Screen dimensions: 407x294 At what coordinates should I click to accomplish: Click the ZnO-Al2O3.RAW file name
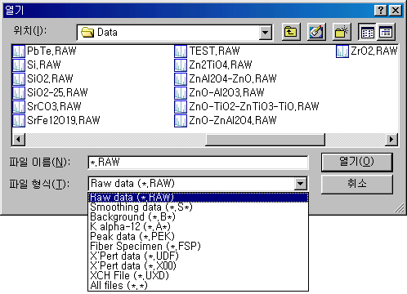(x=226, y=92)
